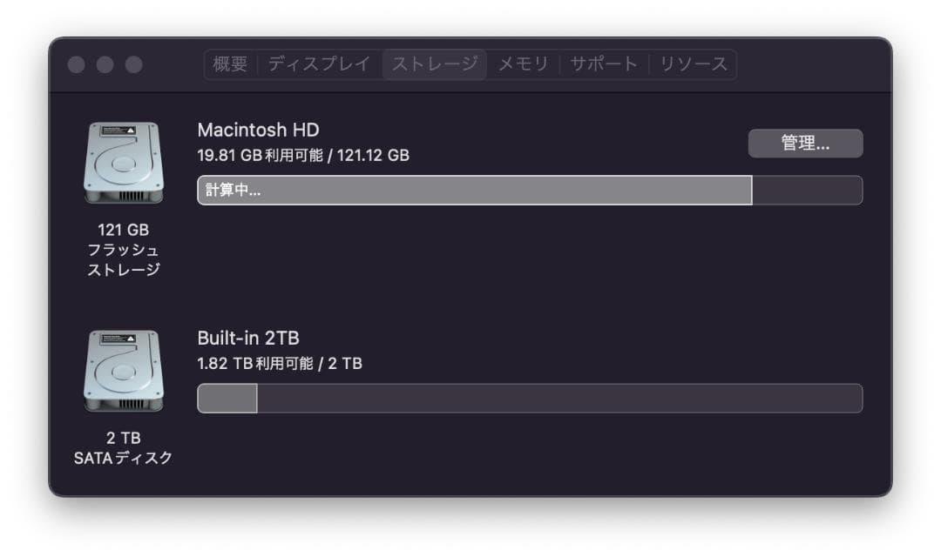Switch to the メモリ tab
The width and height of the screenshot is (941, 557).
click(x=522, y=64)
